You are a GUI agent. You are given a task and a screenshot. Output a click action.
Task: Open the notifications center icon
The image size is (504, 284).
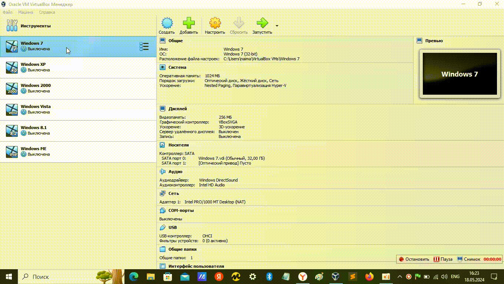494,277
